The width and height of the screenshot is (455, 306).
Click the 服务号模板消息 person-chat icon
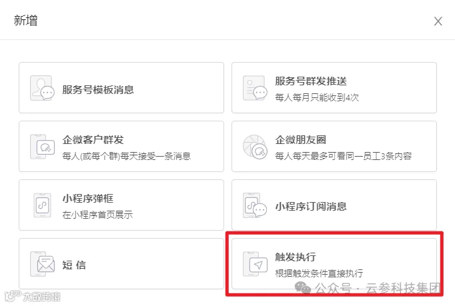(x=43, y=88)
